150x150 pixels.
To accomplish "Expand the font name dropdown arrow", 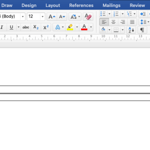I will [x=23, y=17].
